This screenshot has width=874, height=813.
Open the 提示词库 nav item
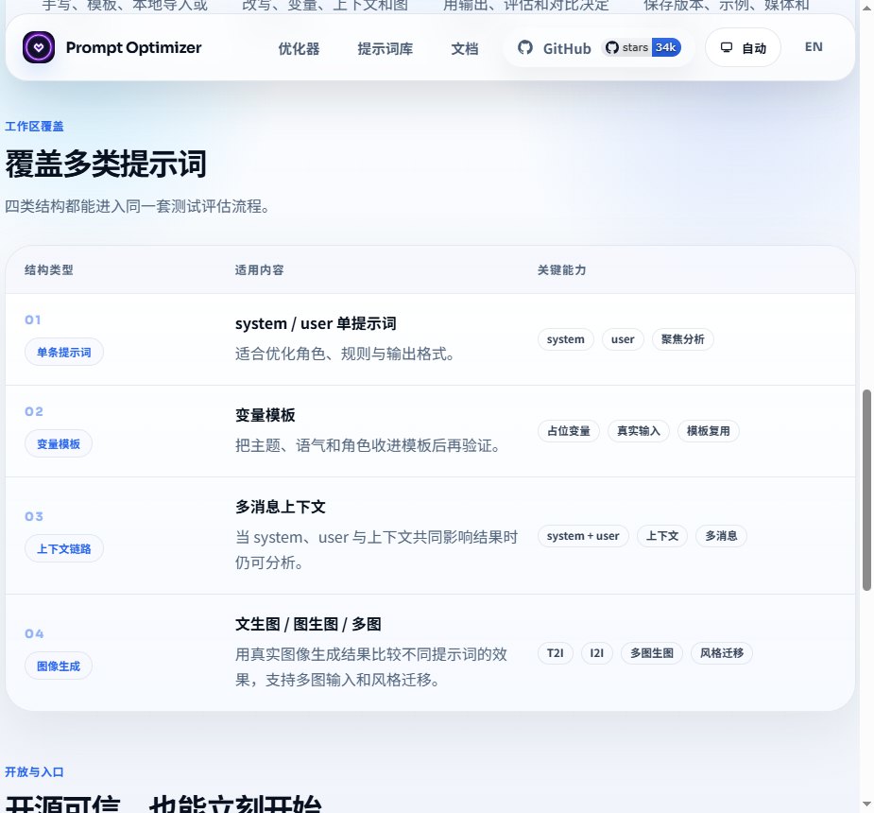pos(386,48)
